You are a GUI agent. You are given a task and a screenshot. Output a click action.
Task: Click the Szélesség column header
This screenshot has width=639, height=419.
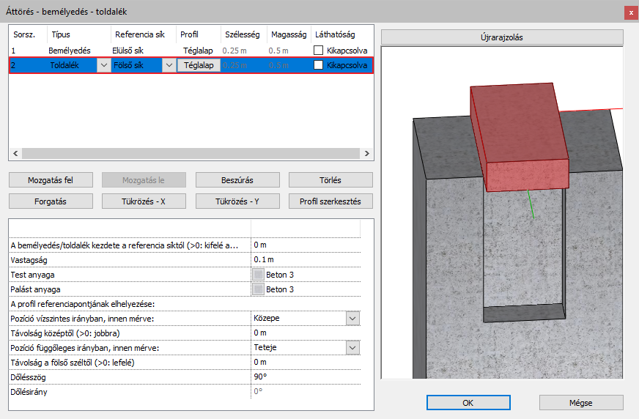coord(244,34)
